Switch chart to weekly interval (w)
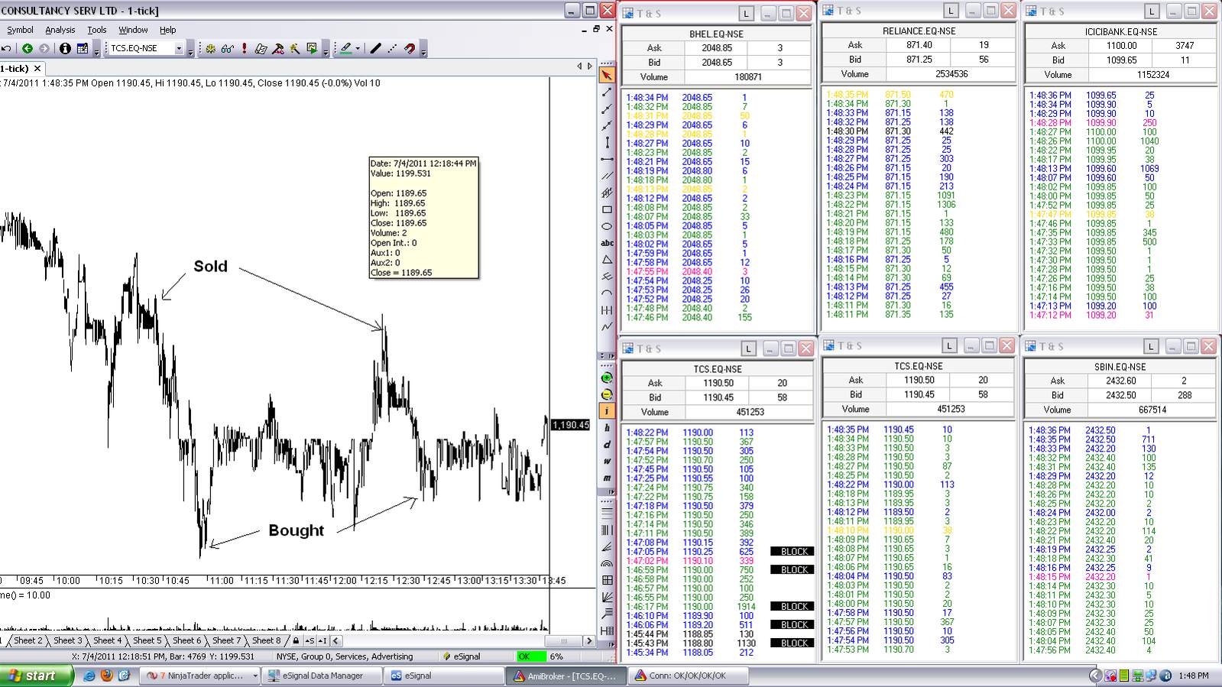The height and width of the screenshot is (687, 1222). (x=607, y=462)
